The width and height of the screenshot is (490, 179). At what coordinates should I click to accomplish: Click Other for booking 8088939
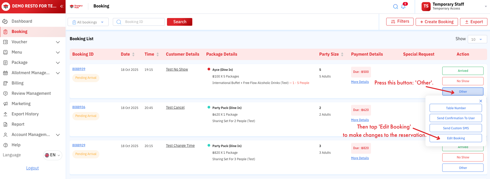pyautogui.click(x=463, y=92)
